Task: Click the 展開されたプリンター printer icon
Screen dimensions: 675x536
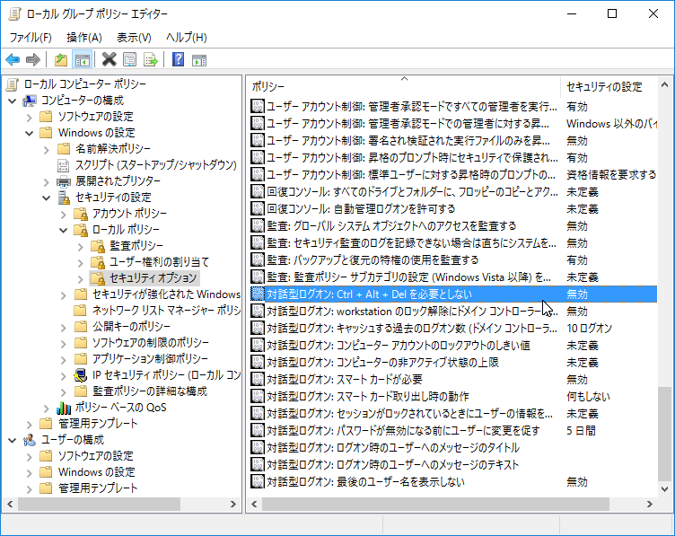Action: click(x=64, y=181)
